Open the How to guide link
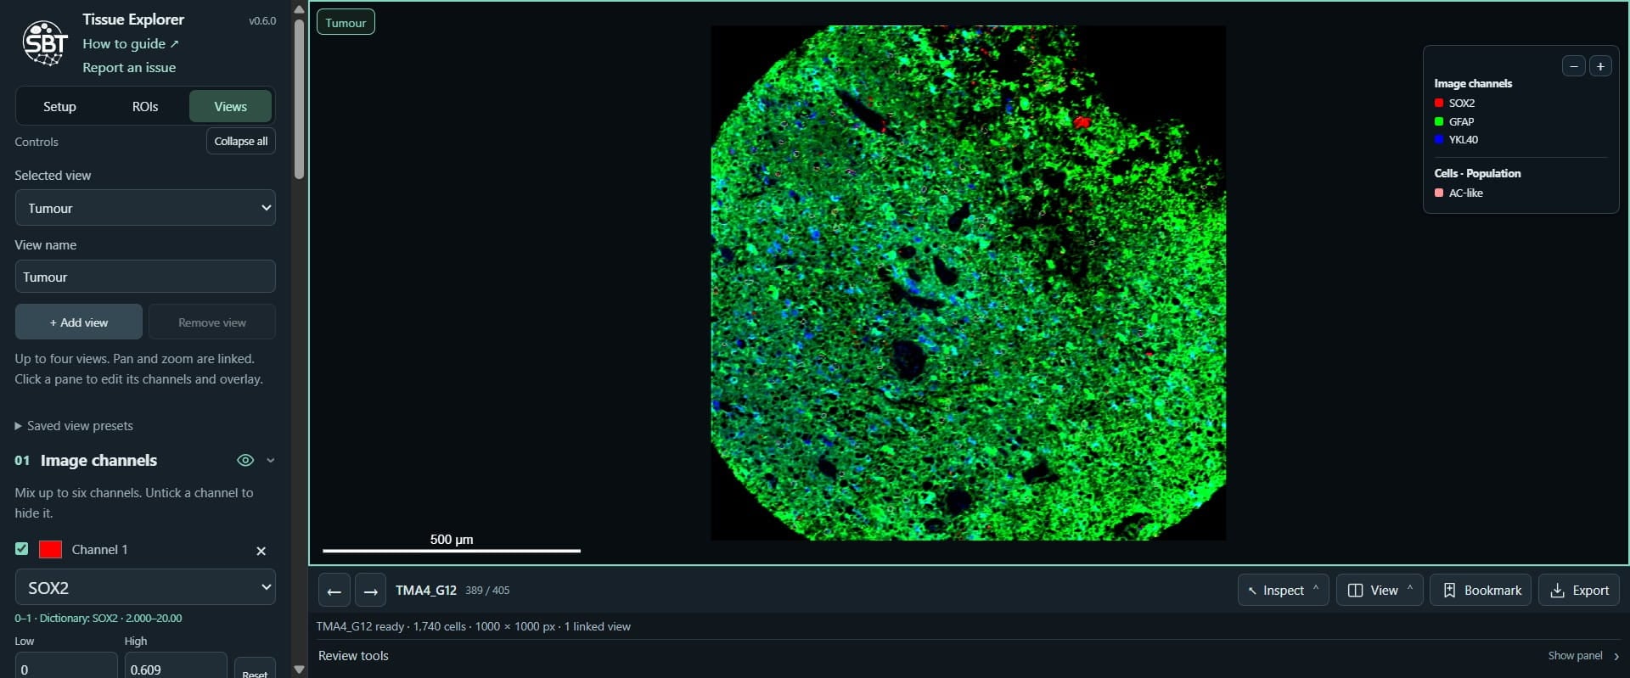Viewport: 1630px width, 678px height. (x=131, y=43)
